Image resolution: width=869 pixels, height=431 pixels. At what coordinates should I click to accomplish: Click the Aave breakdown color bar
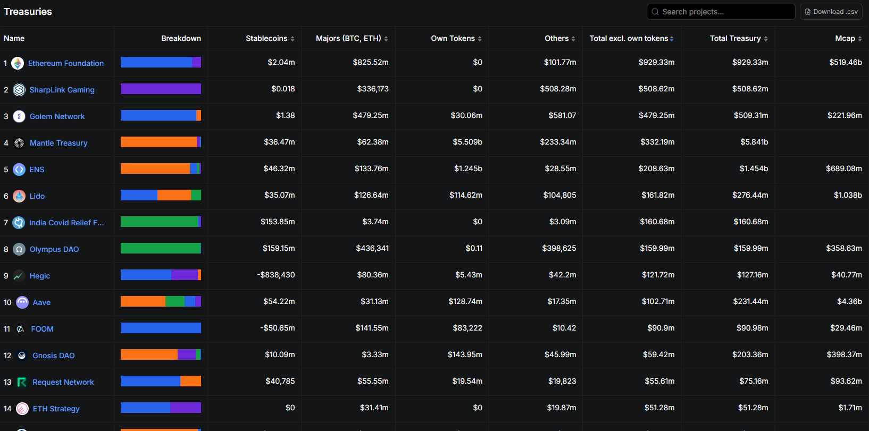coord(161,301)
